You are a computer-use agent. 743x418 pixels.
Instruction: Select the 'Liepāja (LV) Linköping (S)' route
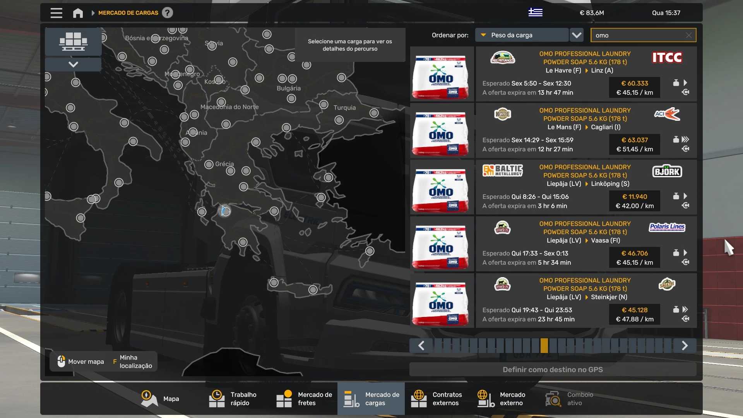[588, 184]
